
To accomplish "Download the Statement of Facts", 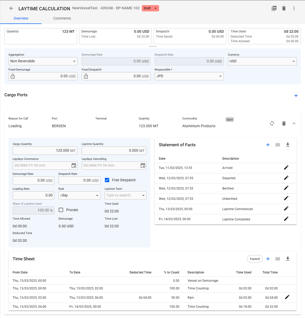I will [x=288, y=145].
